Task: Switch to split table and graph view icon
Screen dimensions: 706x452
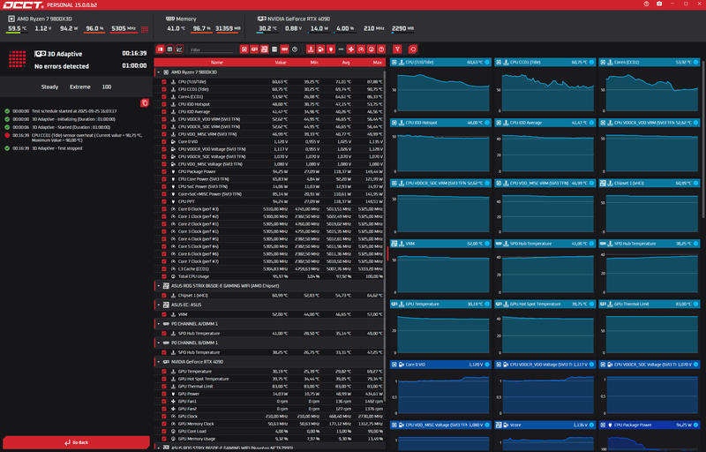Action: coord(160,49)
